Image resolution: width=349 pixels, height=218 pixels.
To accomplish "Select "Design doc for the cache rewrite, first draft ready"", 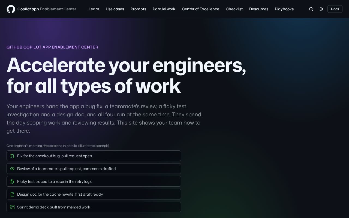I will pos(94,194).
